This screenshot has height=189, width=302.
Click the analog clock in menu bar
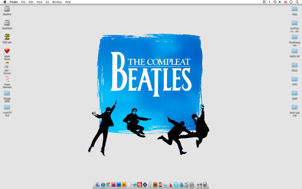pyautogui.click(x=291, y=2)
